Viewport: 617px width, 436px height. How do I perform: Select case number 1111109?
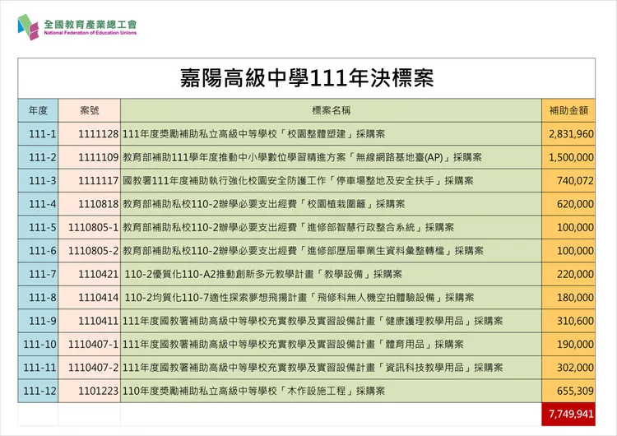point(90,157)
